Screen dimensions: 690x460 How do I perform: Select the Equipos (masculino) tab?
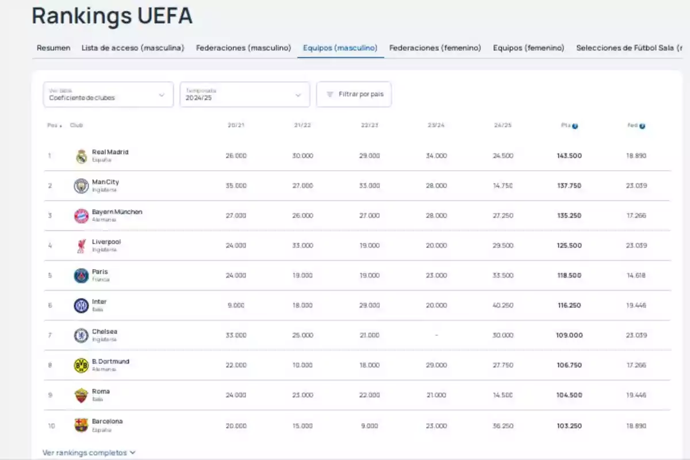click(340, 48)
